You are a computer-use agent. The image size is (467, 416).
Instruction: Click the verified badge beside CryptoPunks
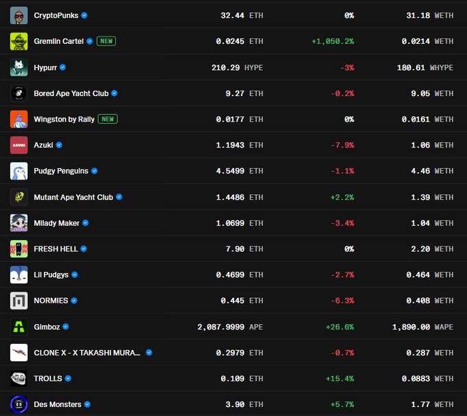[84, 16]
